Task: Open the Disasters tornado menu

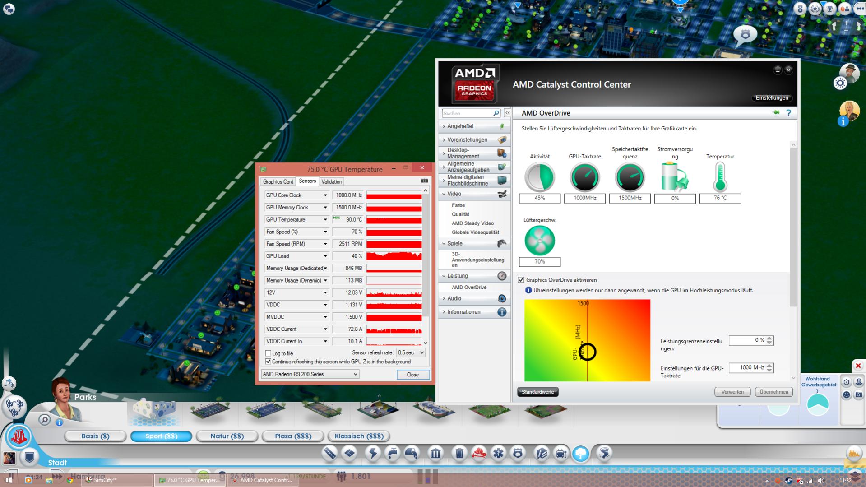Action: click(604, 453)
